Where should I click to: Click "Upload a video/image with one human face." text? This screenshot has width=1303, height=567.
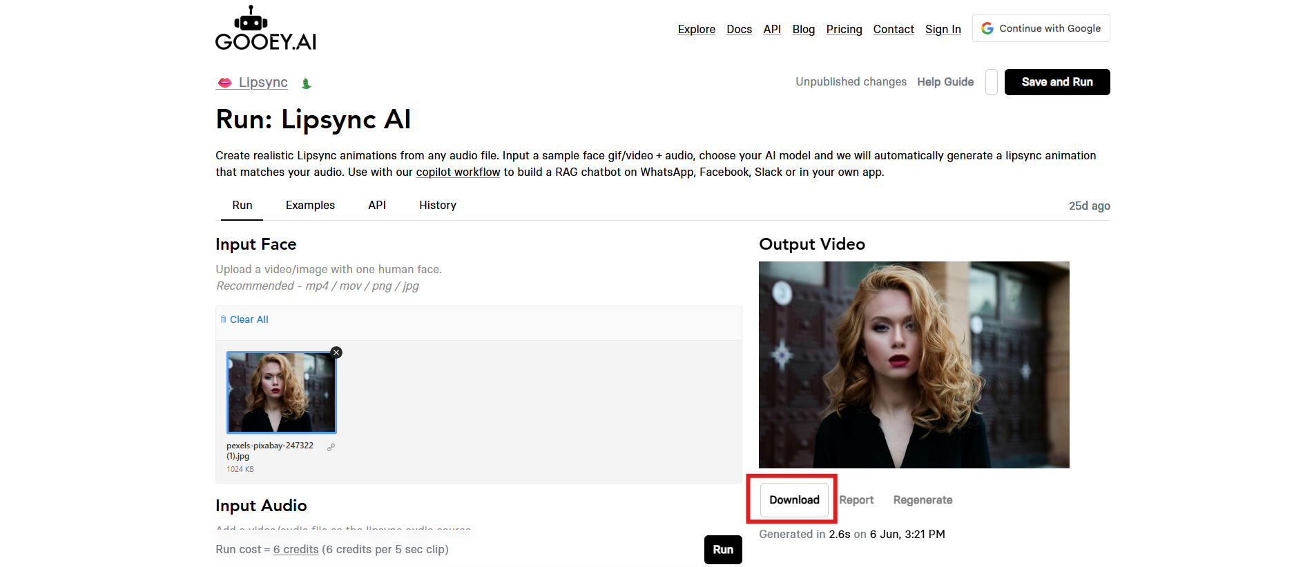tap(329, 270)
